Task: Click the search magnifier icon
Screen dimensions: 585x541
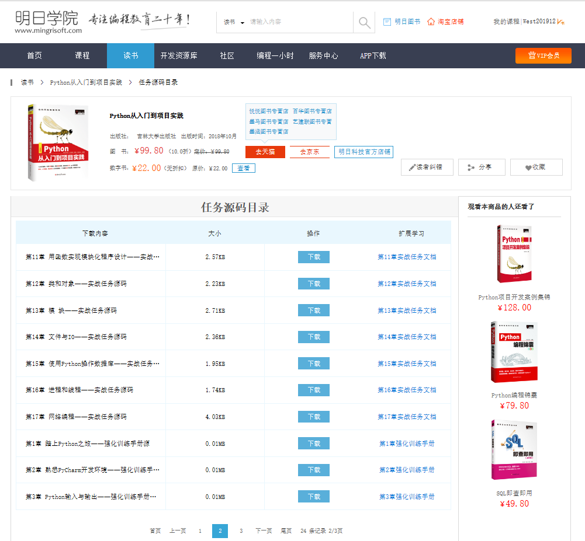Action: 364,22
